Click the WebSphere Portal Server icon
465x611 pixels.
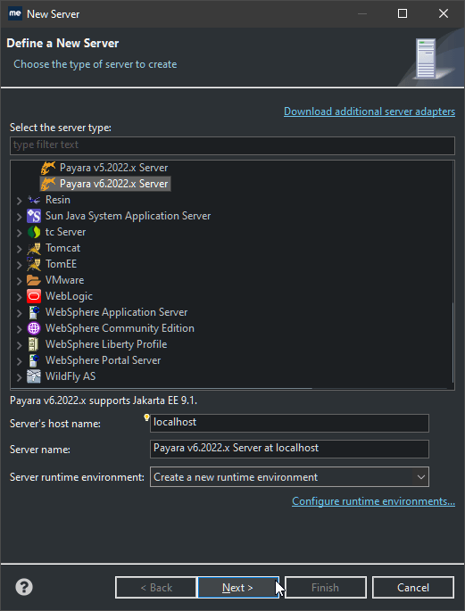point(34,360)
